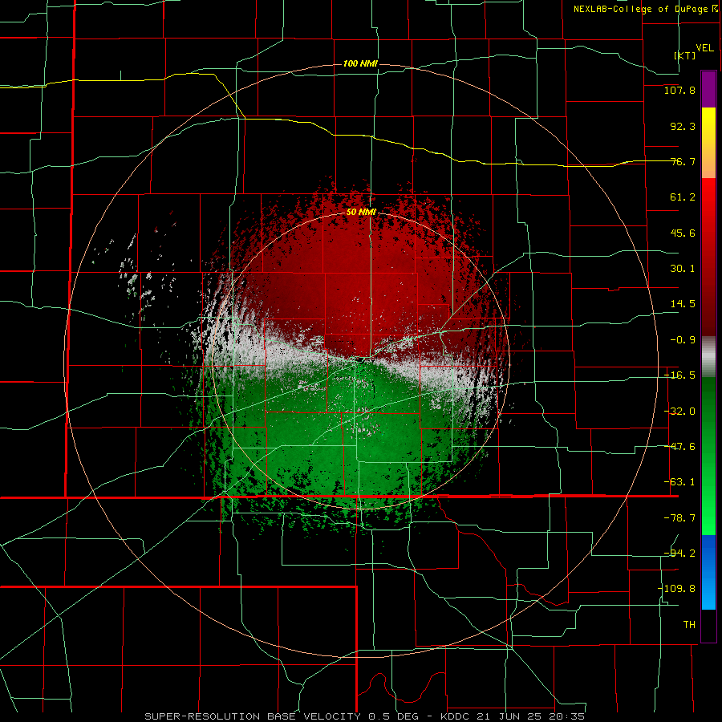The width and height of the screenshot is (722, 722).
Task: Click the 92.3 velocity scale value
Action: (683, 126)
